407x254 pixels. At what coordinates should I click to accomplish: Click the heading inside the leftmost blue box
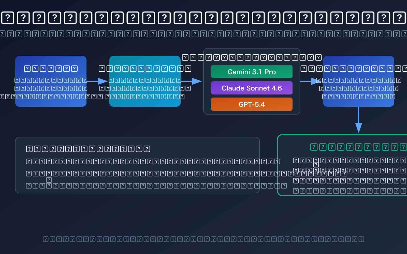click(51, 69)
